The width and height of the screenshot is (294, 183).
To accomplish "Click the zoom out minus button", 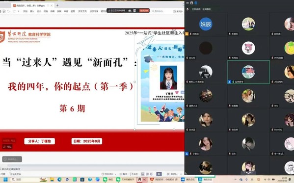I will point(181,174).
